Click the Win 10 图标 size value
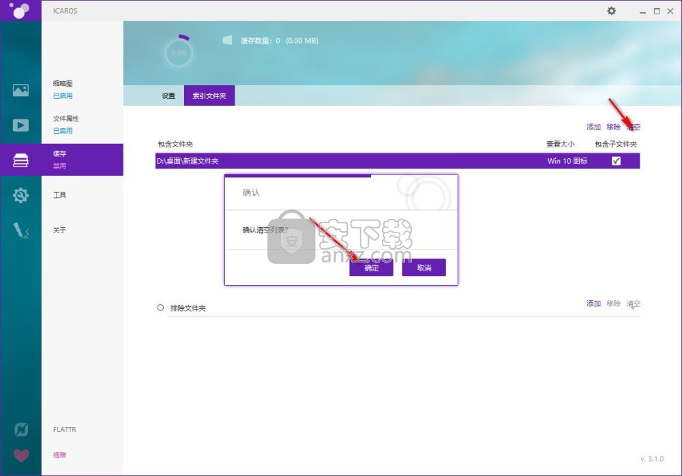This screenshot has height=476, width=682. click(x=567, y=161)
